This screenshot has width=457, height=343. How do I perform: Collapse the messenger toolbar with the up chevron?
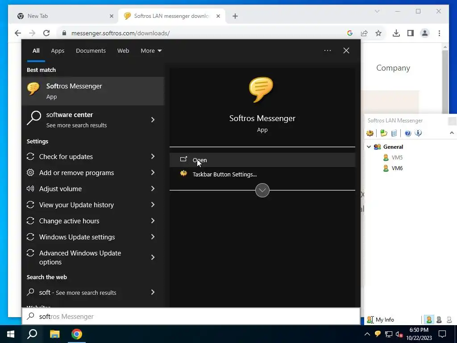click(x=452, y=133)
